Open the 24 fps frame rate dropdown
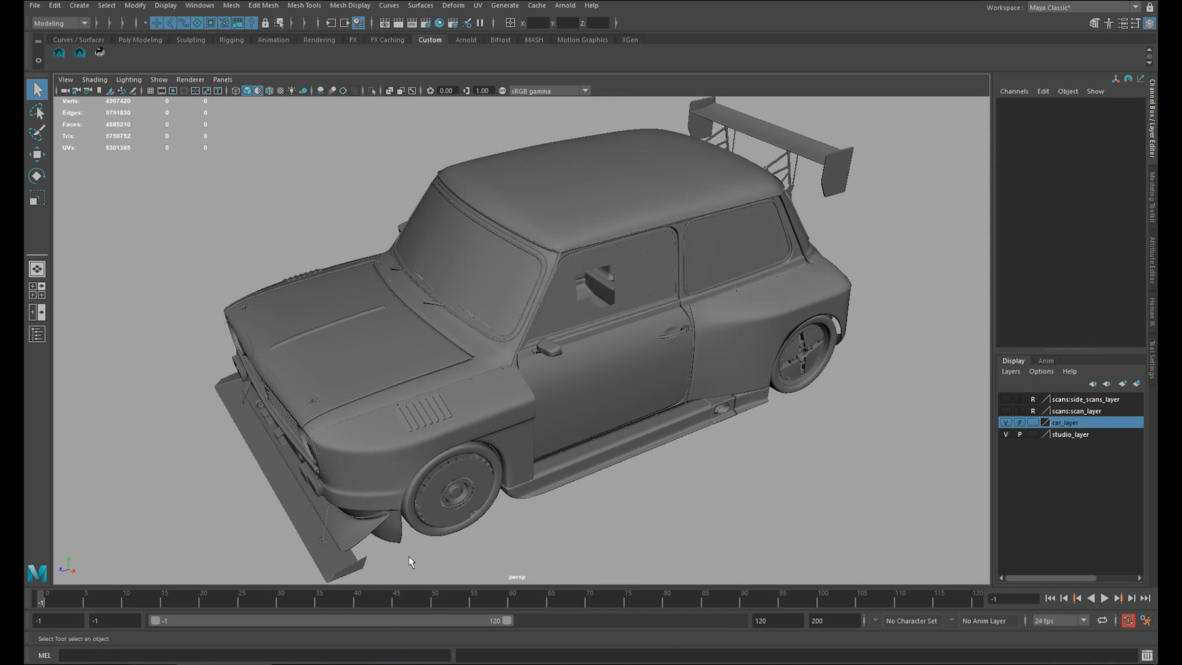This screenshot has width=1182, height=665. pyautogui.click(x=1061, y=620)
